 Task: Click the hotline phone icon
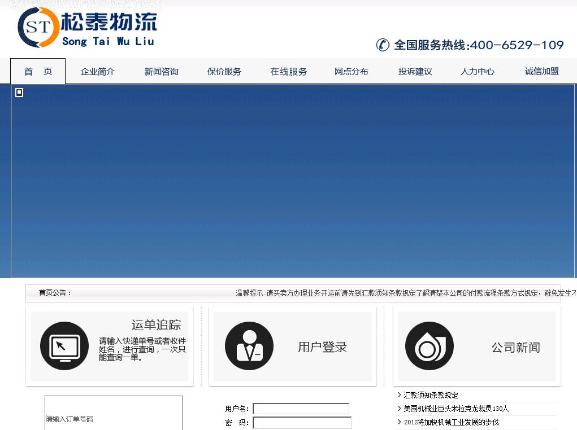coord(383,45)
